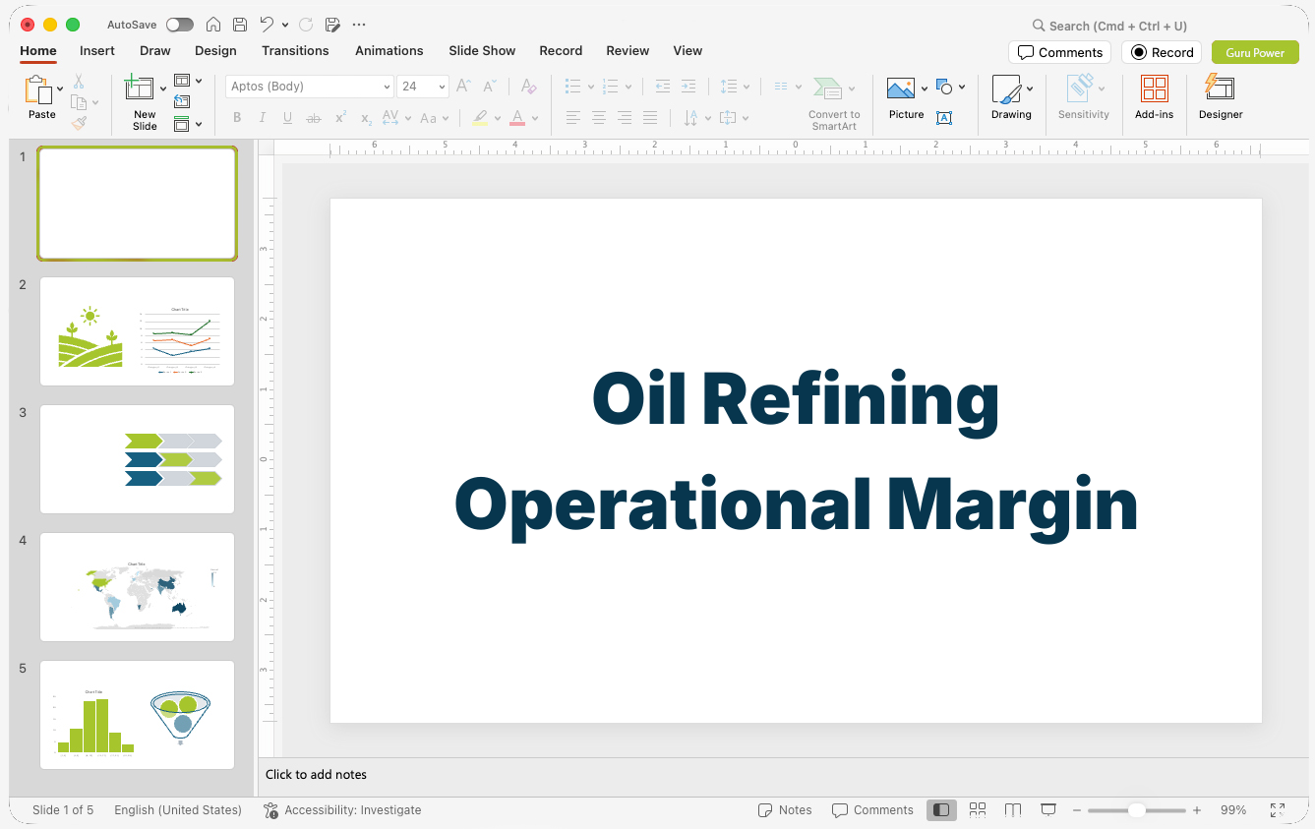Click the Insert Text Box icon
1315x829 pixels.
point(944,118)
